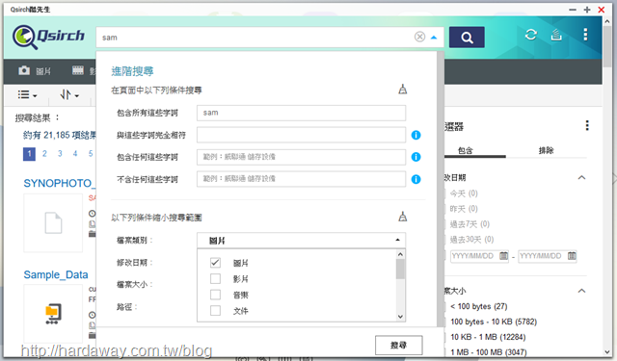Screen dimensions: 617x361
Task: Click the 包含任何這些字詞 input field
Action: 301,157
